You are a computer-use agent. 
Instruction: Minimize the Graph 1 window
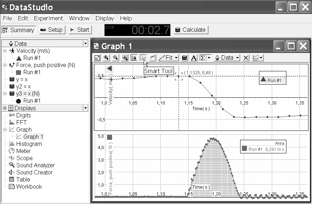pos(279,46)
